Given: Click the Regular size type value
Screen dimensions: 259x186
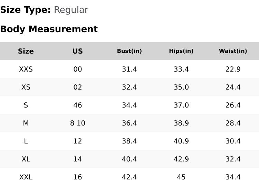Looking at the screenshot, I should (71, 10).
